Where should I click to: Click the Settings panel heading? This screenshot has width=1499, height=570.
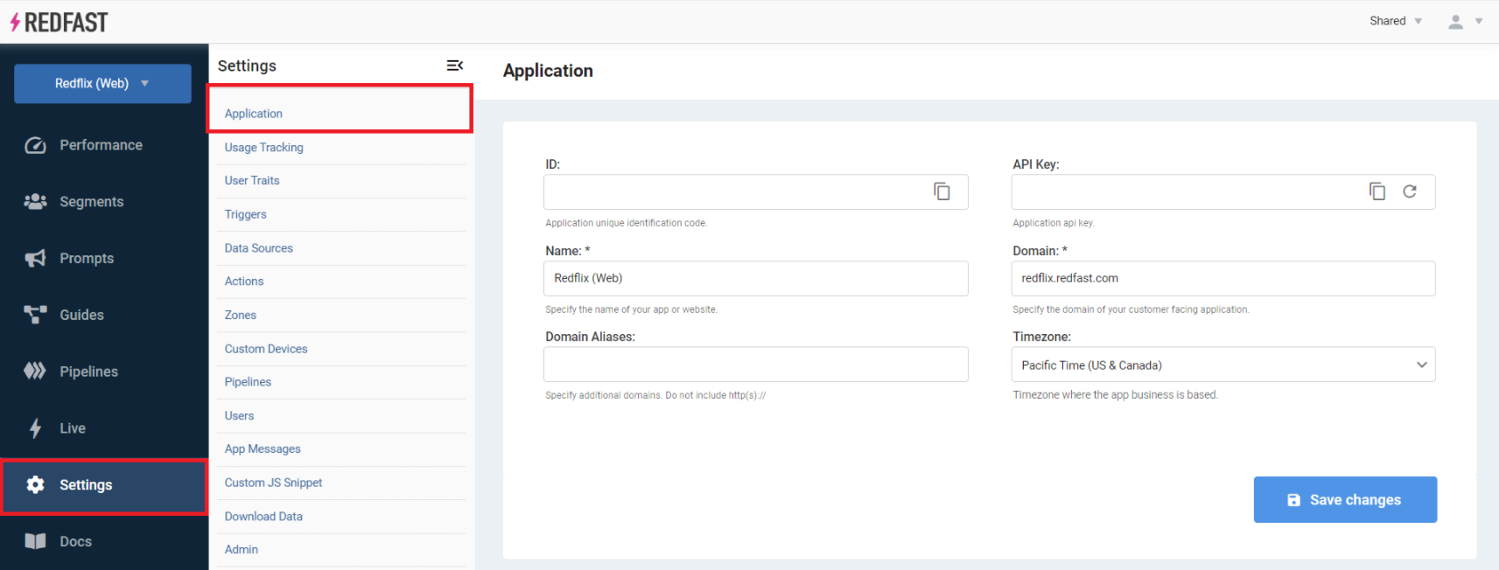pos(247,66)
